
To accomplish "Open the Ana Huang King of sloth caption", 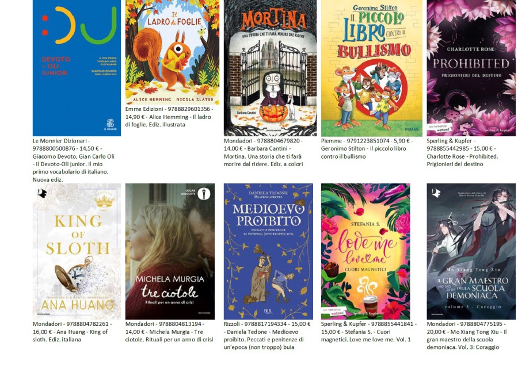I will 73,332.
